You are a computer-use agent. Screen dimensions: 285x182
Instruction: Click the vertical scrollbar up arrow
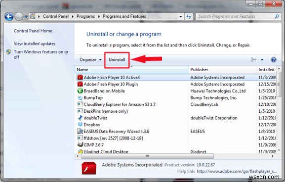coord(279,69)
